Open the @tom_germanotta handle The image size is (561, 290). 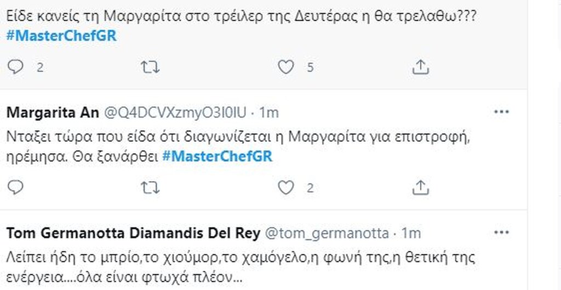327,233
